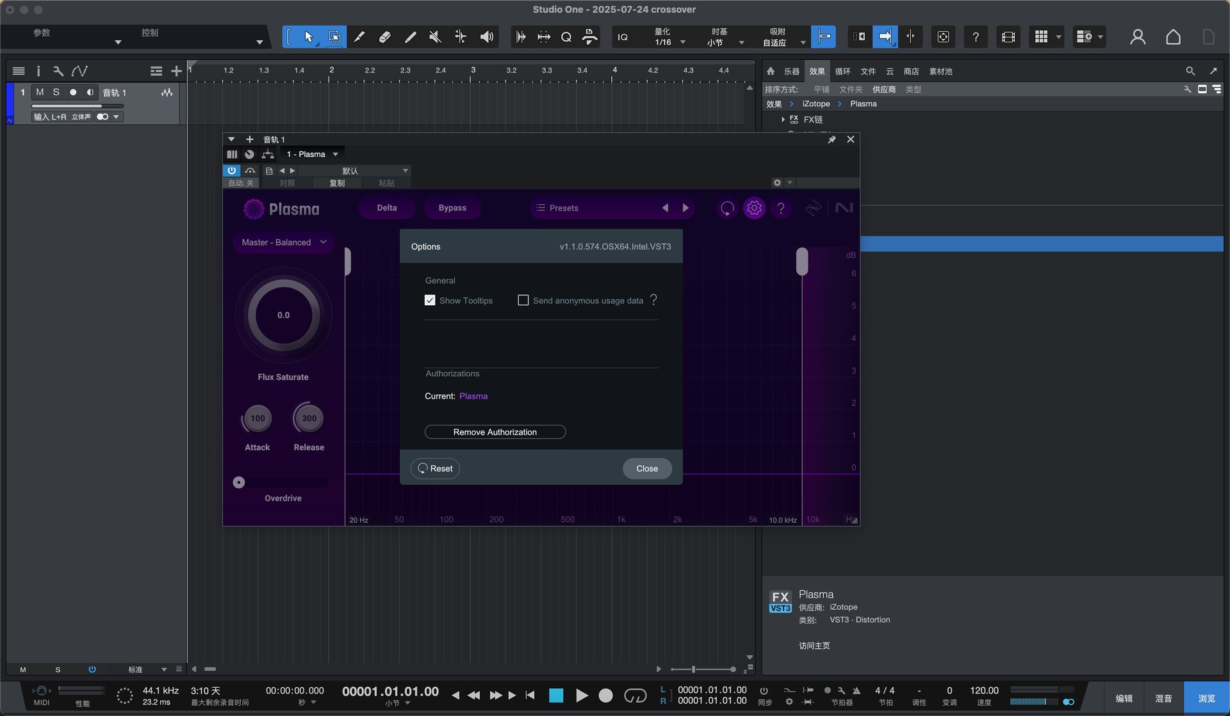The width and height of the screenshot is (1230, 716).
Task: Open the preset 默认 dropdown
Action: (x=354, y=171)
